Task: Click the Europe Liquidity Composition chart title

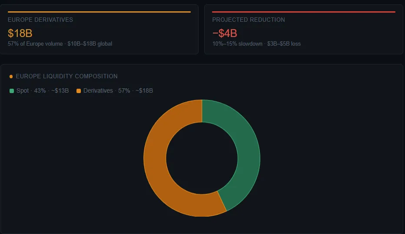Action: click(66, 77)
